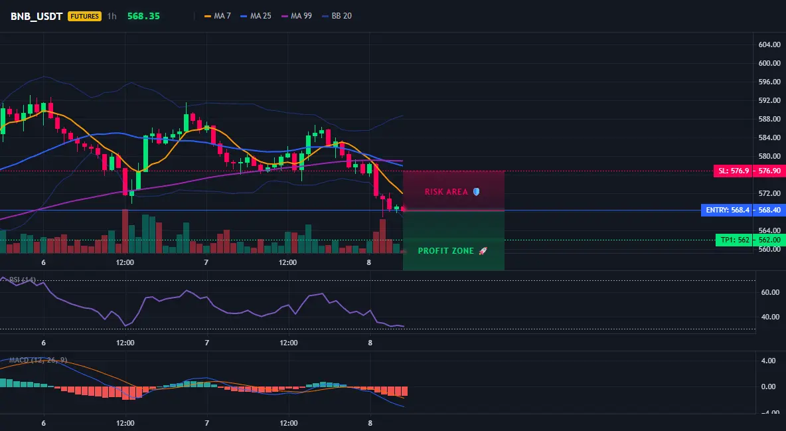
Task: Click the RISK AREA label
Action: tap(452, 192)
